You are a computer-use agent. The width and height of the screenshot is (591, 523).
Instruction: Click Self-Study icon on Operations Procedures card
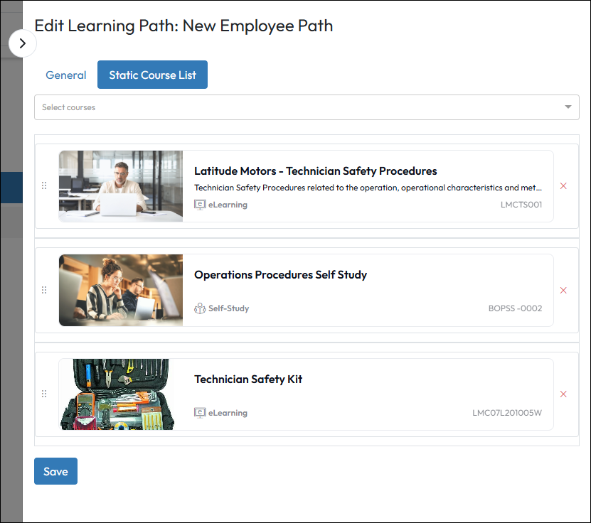coord(200,308)
